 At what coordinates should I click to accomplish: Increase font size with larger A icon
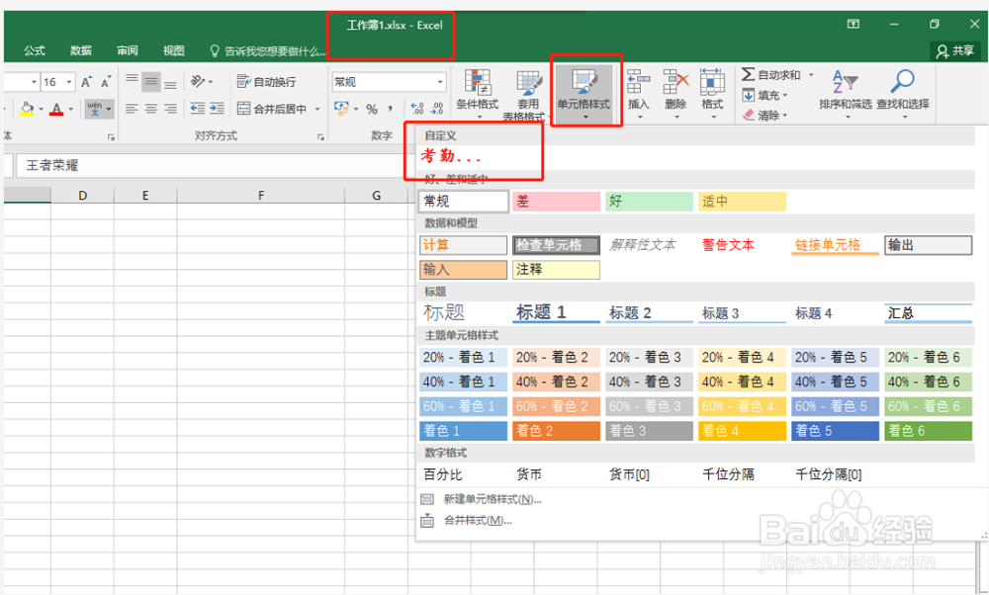86,81
